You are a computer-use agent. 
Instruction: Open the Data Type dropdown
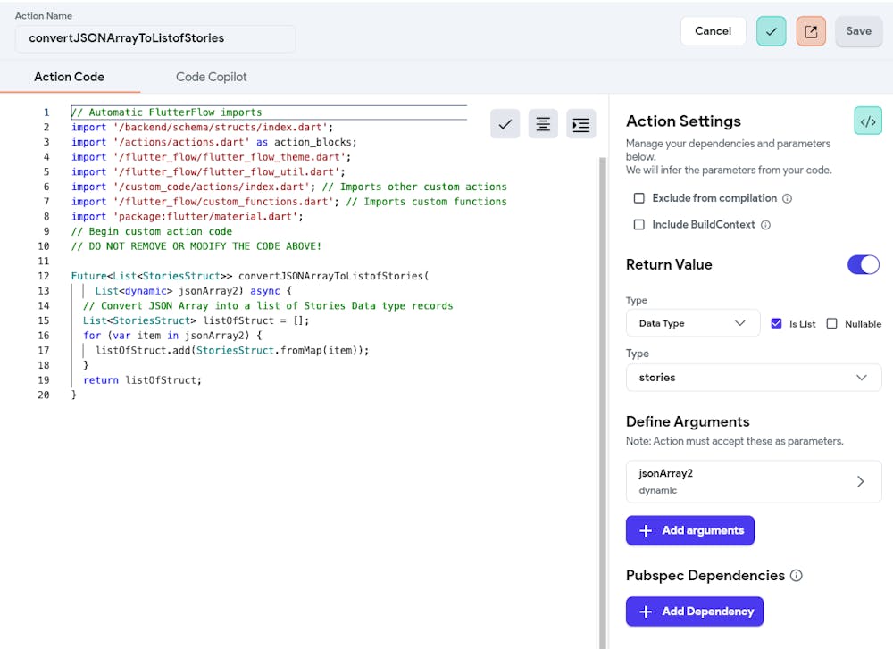click(692, 323)
